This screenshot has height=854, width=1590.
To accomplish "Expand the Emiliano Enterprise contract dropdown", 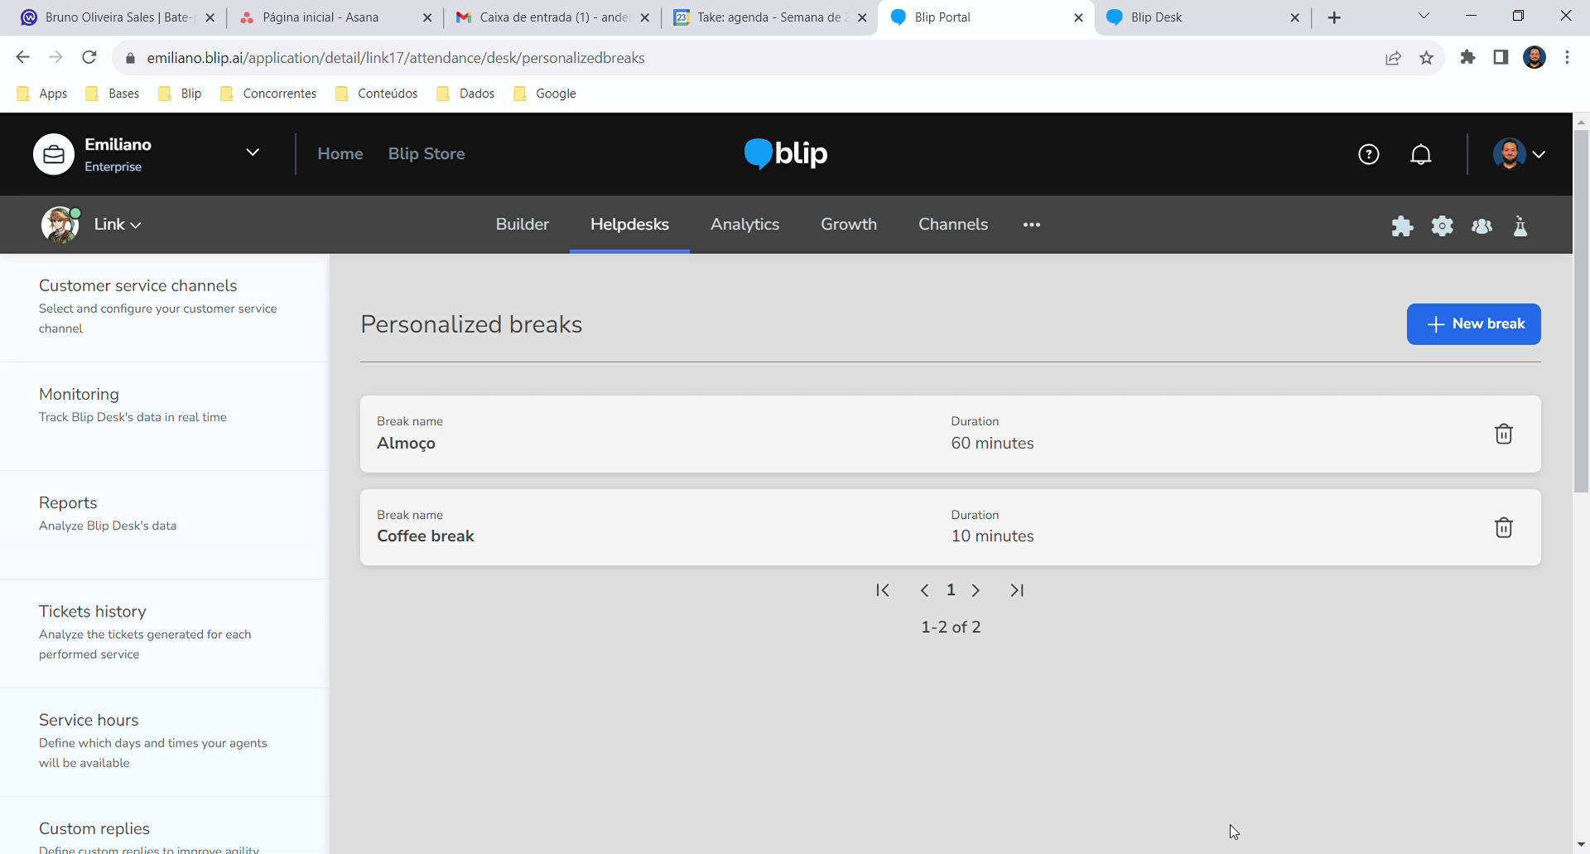I will click(253, 153).
